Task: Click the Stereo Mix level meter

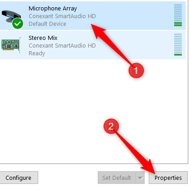Action: [x=178, y=44]
